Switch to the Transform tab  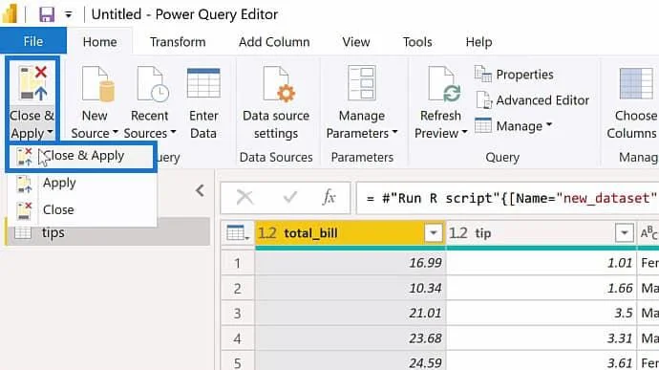[x=178, y=42]
